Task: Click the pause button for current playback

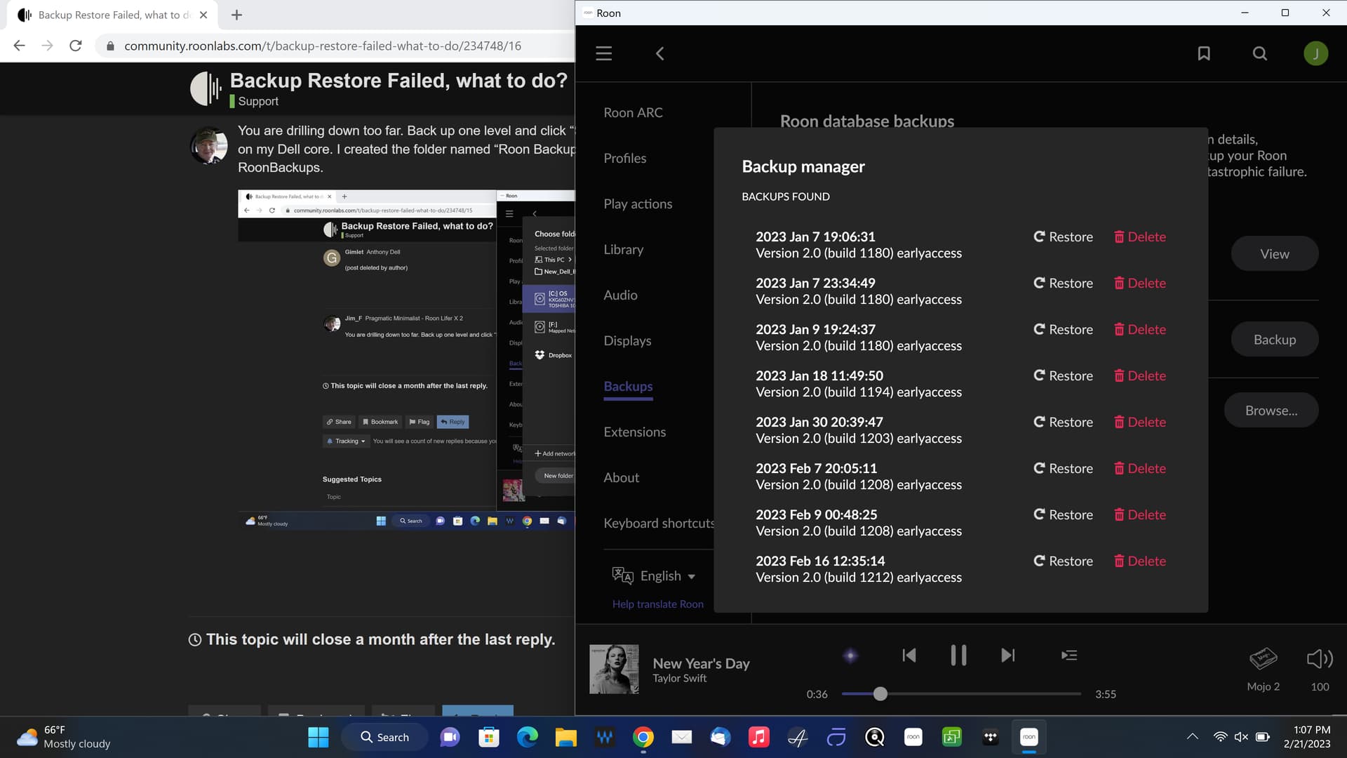Action: point(958,656)
